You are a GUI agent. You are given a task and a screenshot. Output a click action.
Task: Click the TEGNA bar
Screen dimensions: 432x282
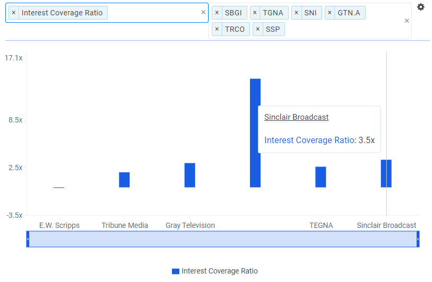pyautogui.click(x=321, y=177)
